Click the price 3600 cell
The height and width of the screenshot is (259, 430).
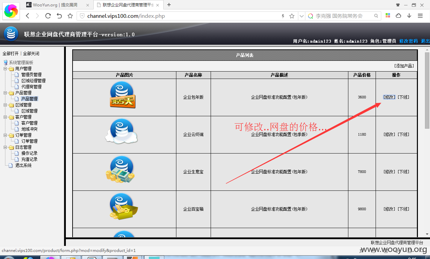(362, 97)
